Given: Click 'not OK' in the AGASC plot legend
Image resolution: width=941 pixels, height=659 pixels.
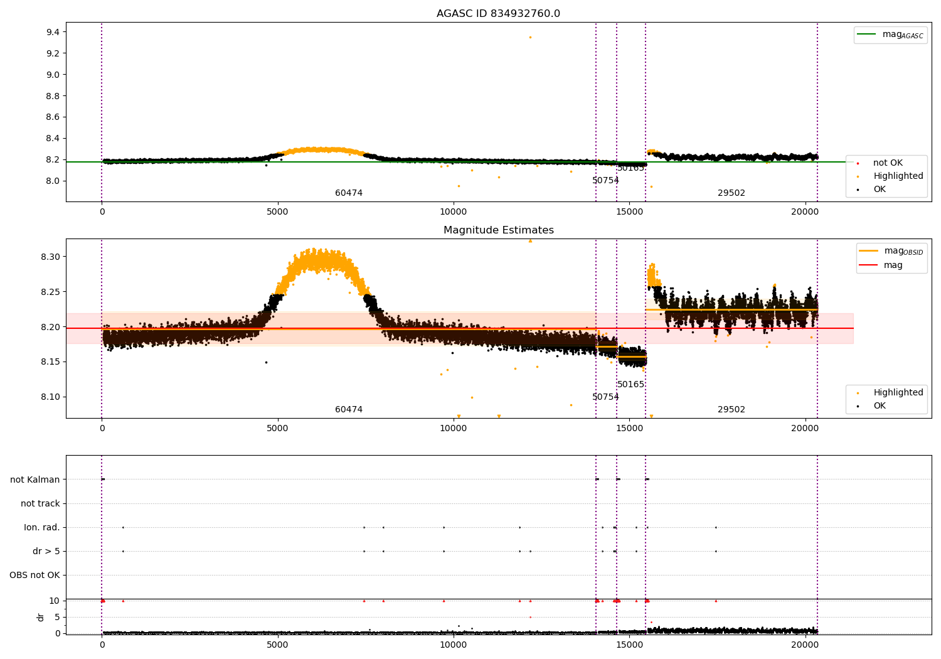Looking at the screenshot, I should click(x=888, y=163).
